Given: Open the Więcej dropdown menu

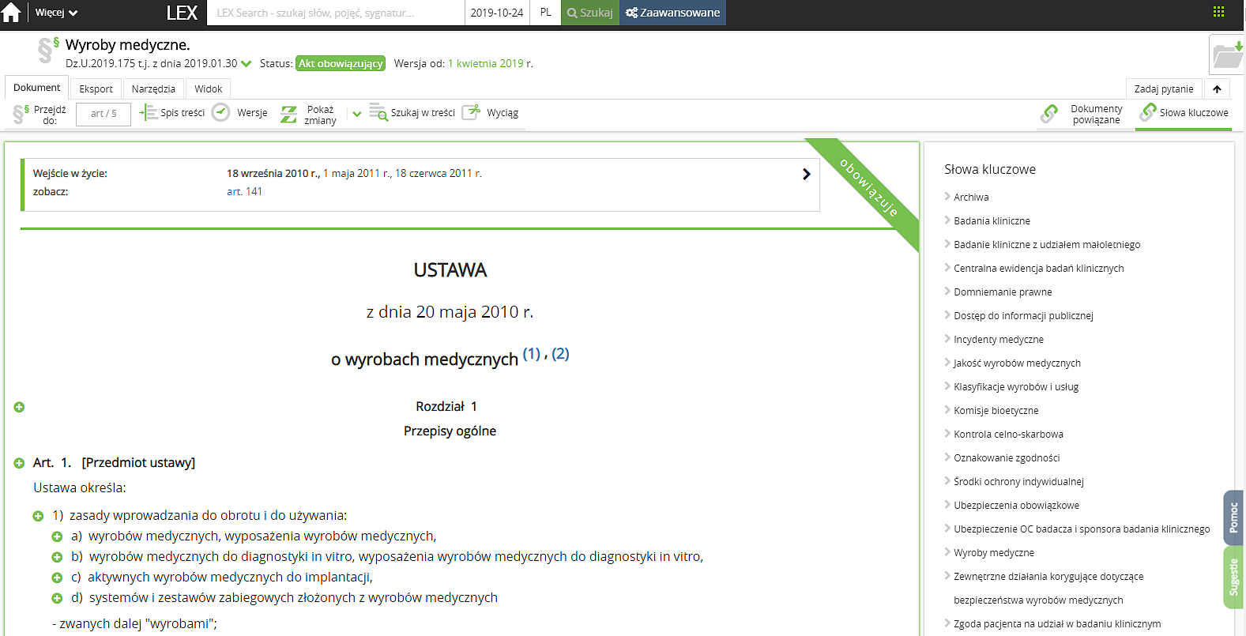Looking at the screenshot, I should click(x=56, y=13).
